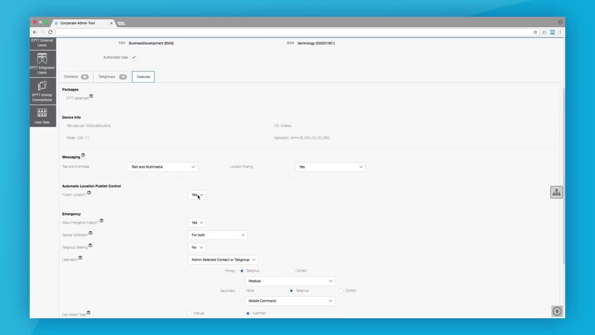Viewport: 595px width, 335px height.
Task: Click the browser reload icon
Action: (x=50, y=32)
